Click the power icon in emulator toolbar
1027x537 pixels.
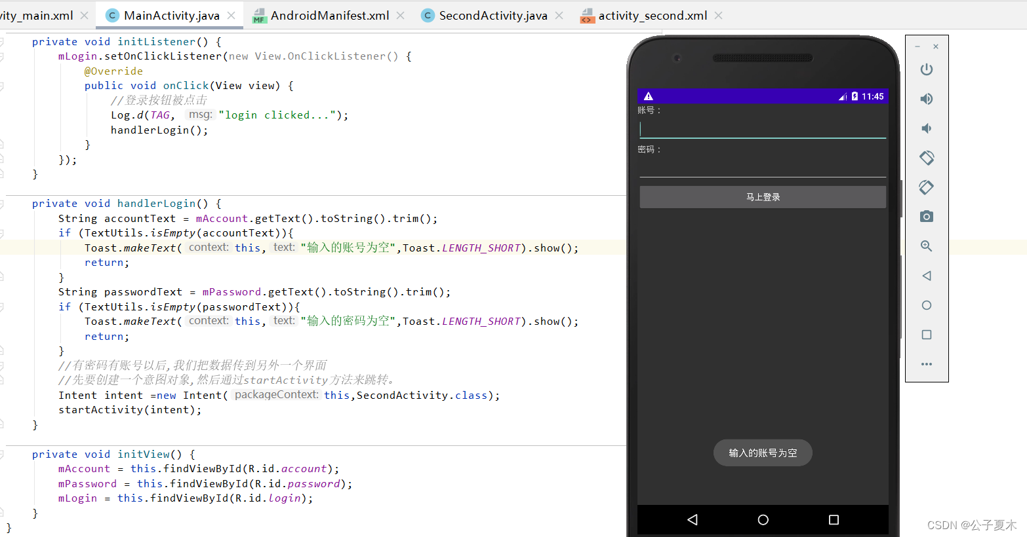point(926,69)
